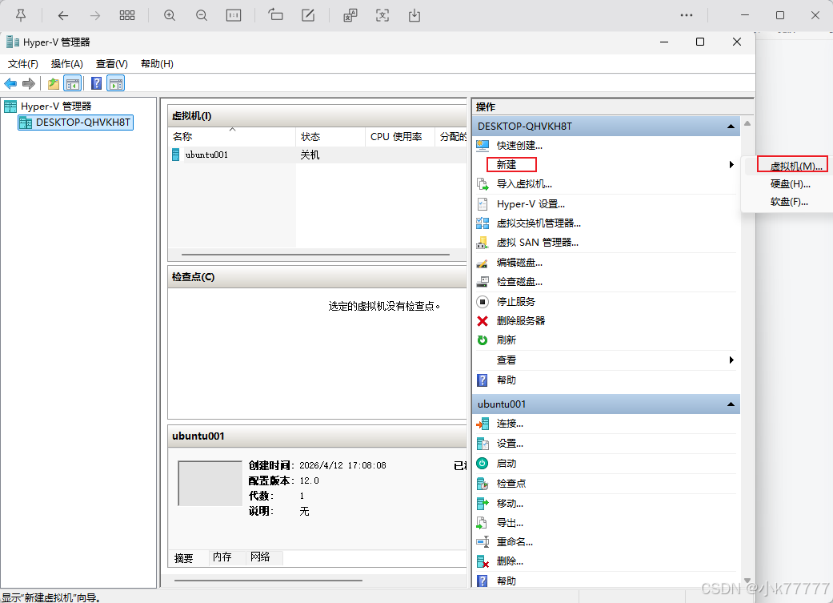Rotate the image using rotate icon
Image resolution: width=833 pixels, height=603 pixels.
click(276, 15)
